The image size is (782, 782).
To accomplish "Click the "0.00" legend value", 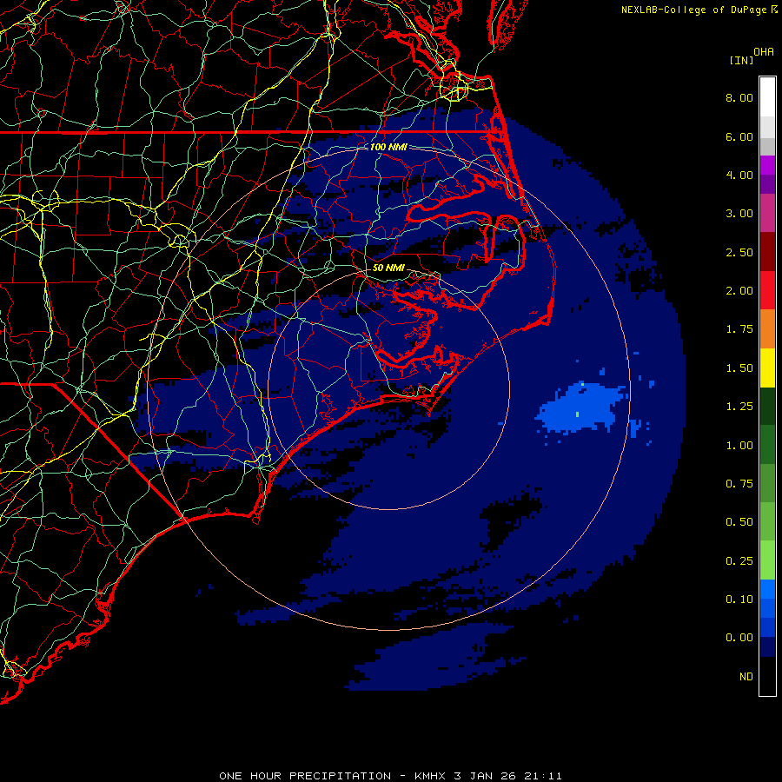I will 739,638.
